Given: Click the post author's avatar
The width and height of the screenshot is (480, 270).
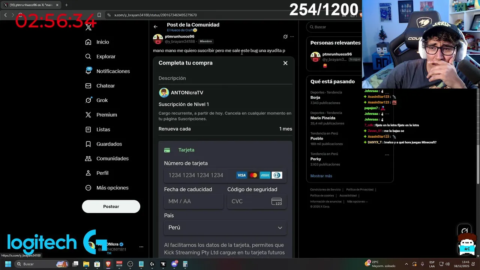Looking at the screenshot, I should (x=158, y=39).
